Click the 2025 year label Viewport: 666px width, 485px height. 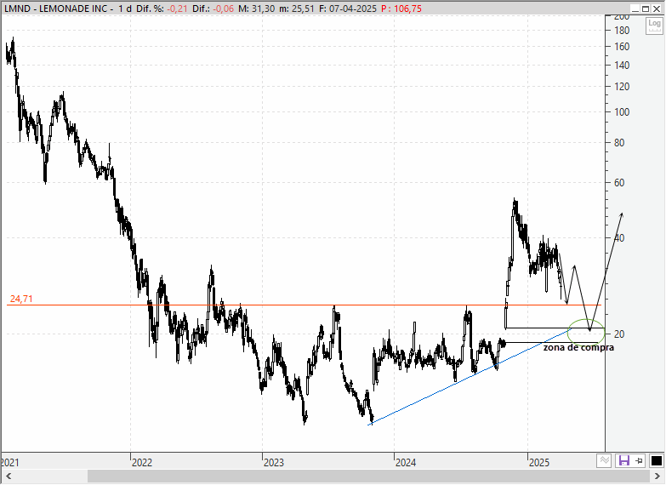[x=539, y=463]
